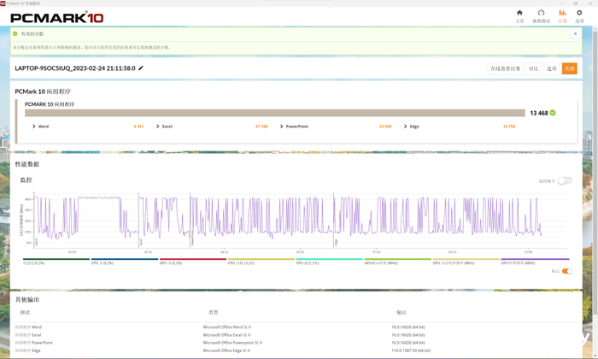Image resolution: width=598 pixels, height=359 pixels.
Task: Click the Word segment marker in chart
Action: [36, 242]
